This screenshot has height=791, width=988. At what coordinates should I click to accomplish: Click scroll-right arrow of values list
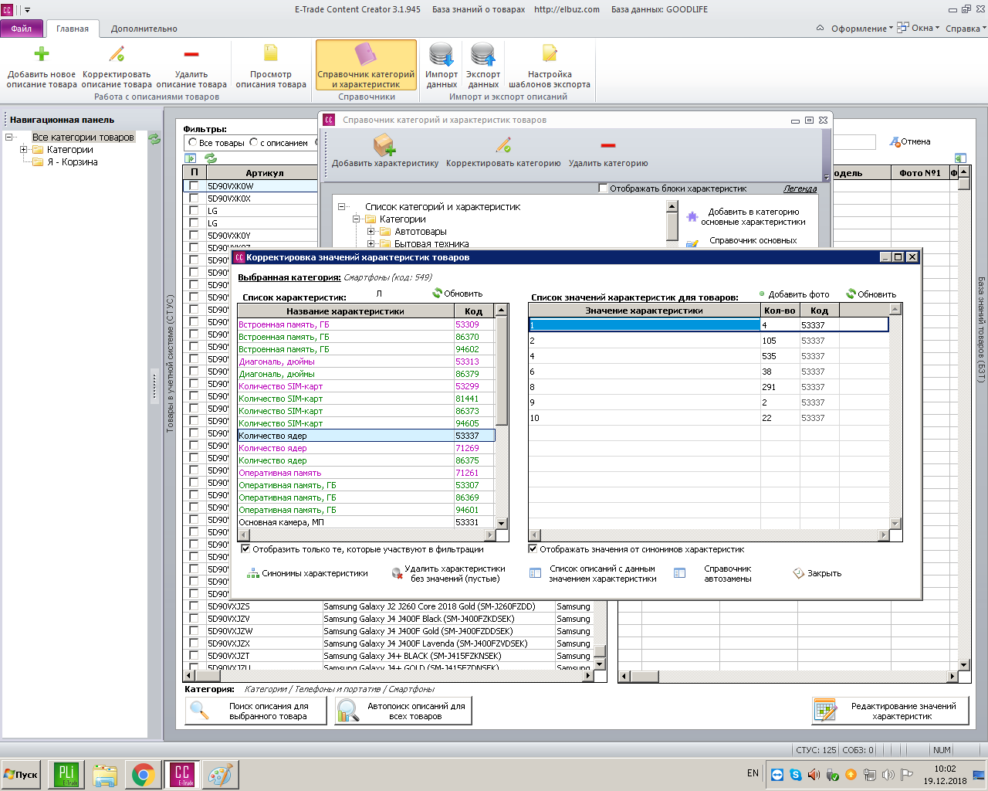[883, 535]
